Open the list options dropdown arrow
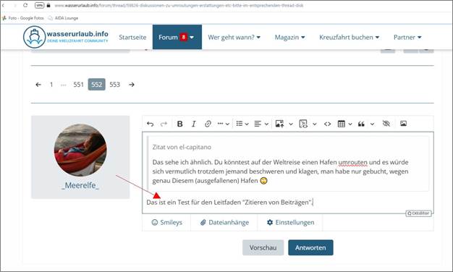Viewport: 453px width, 272px height. 247,124
